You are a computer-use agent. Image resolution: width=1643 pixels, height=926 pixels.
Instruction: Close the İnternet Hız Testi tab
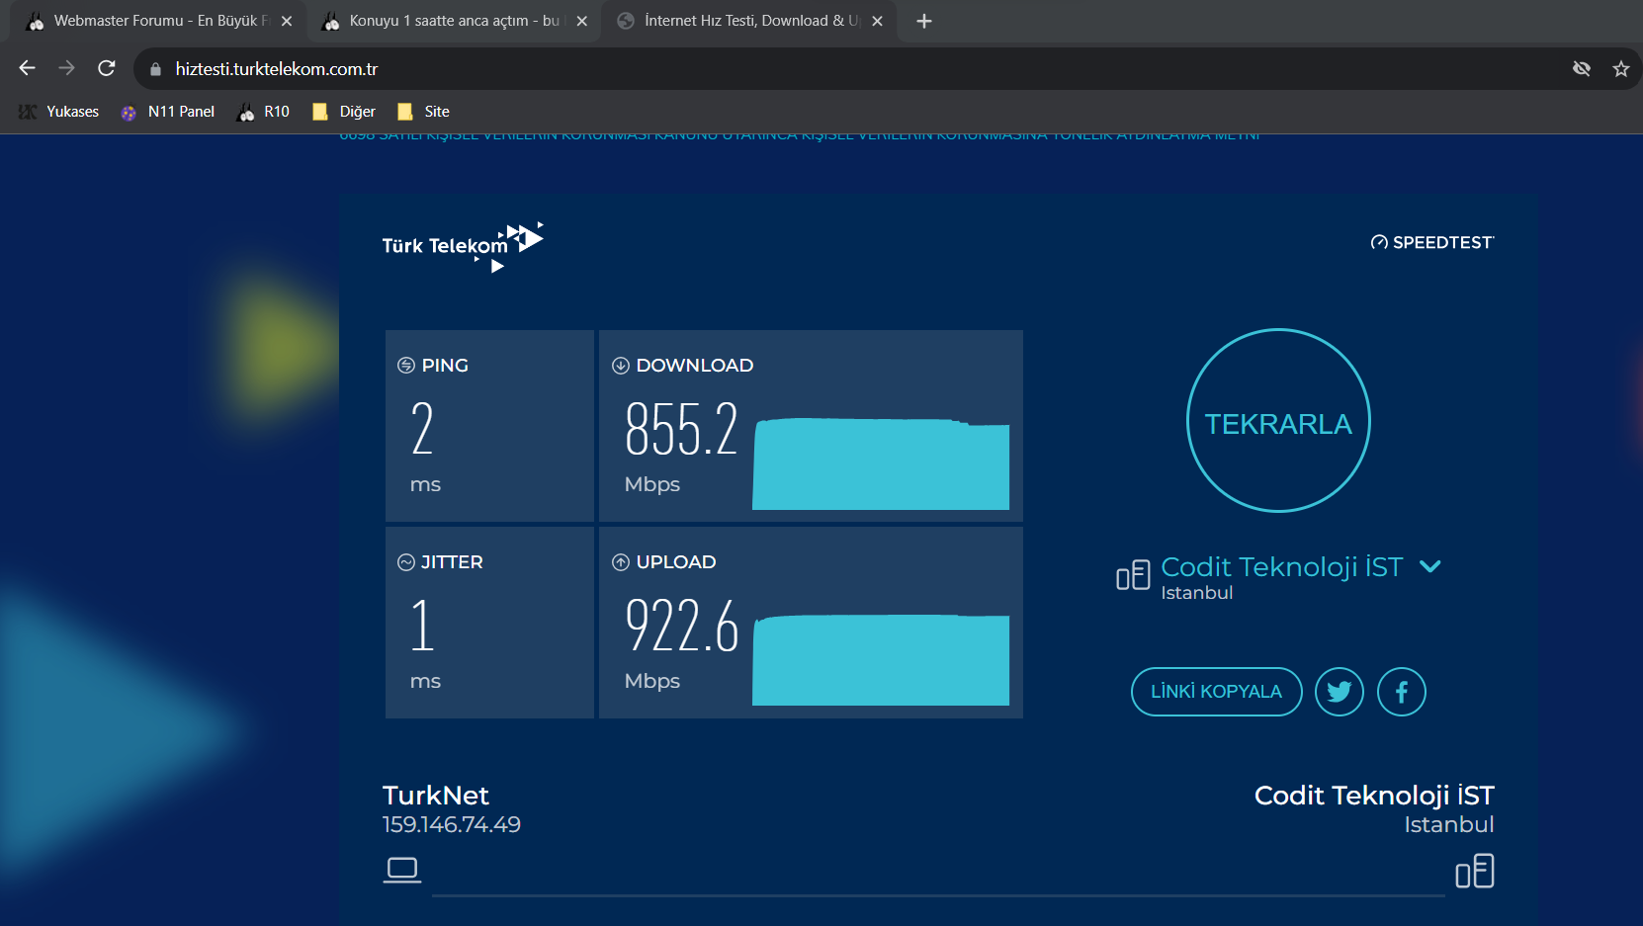(x=877, y=21)
